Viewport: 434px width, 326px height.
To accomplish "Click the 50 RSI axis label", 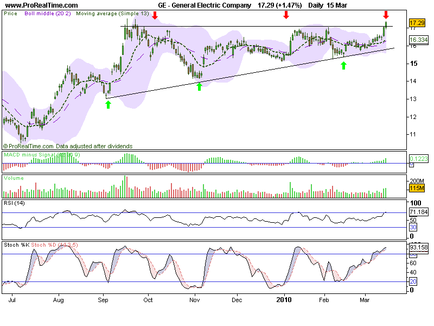I will tap(413, 220).
